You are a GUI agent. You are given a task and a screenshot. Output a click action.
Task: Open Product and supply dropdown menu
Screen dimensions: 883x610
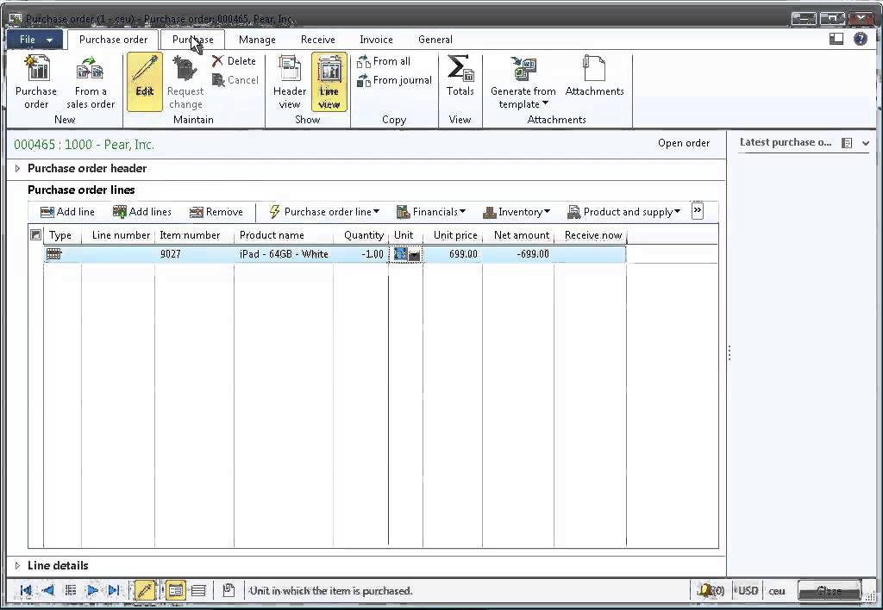(x=623, y=212)
